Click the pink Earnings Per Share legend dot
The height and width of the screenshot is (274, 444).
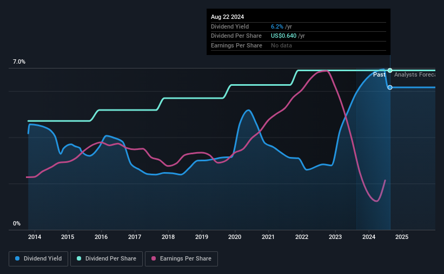154,258
